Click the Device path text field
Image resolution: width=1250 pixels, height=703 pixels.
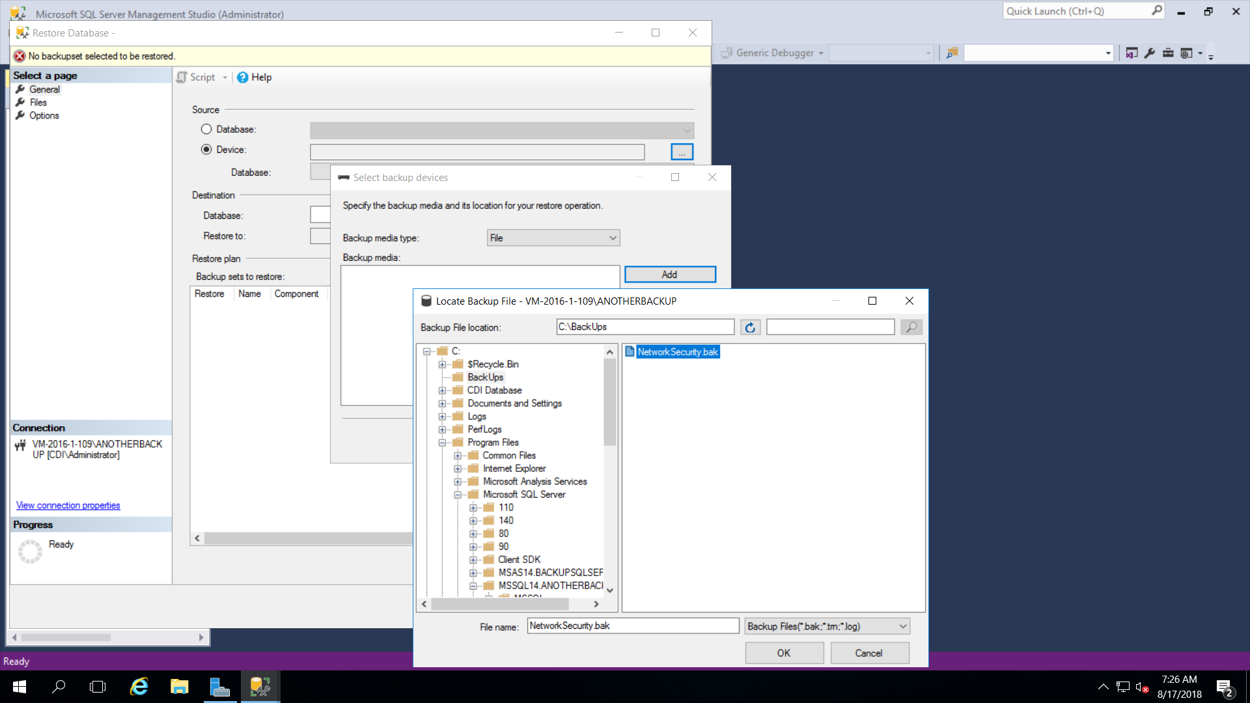point(477,152)
